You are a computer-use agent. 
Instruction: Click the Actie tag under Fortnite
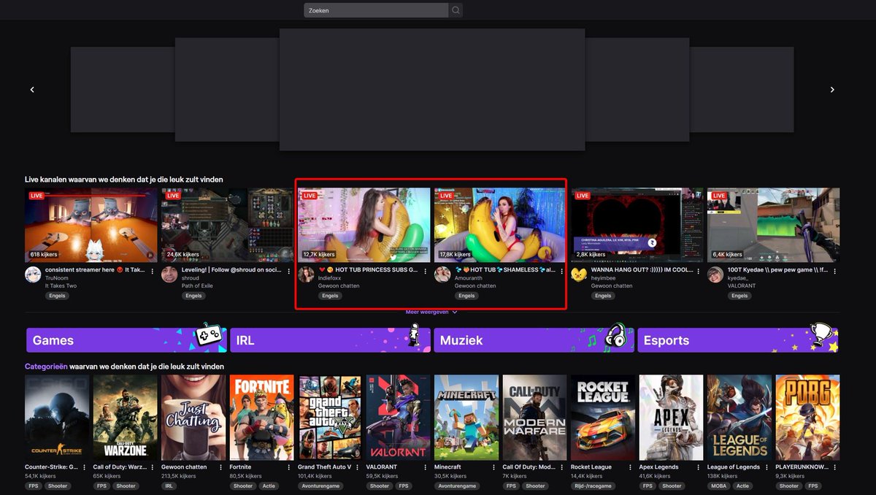coord(269,486)
